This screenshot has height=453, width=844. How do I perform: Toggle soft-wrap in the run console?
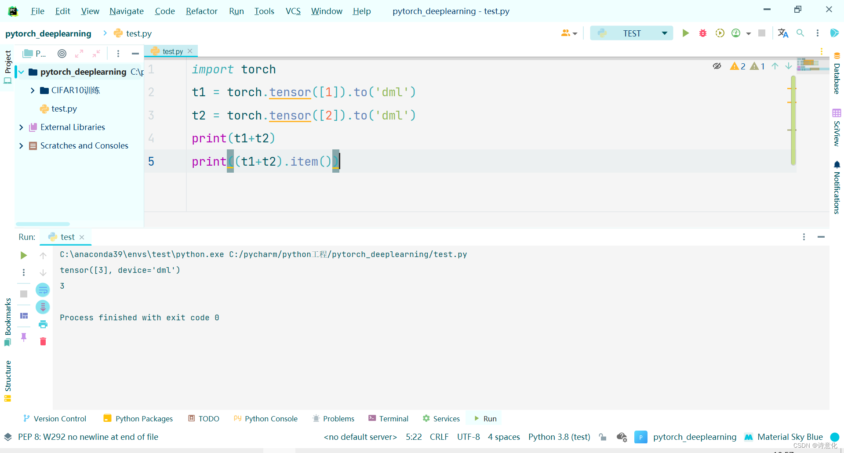click(x=43, y=289)
